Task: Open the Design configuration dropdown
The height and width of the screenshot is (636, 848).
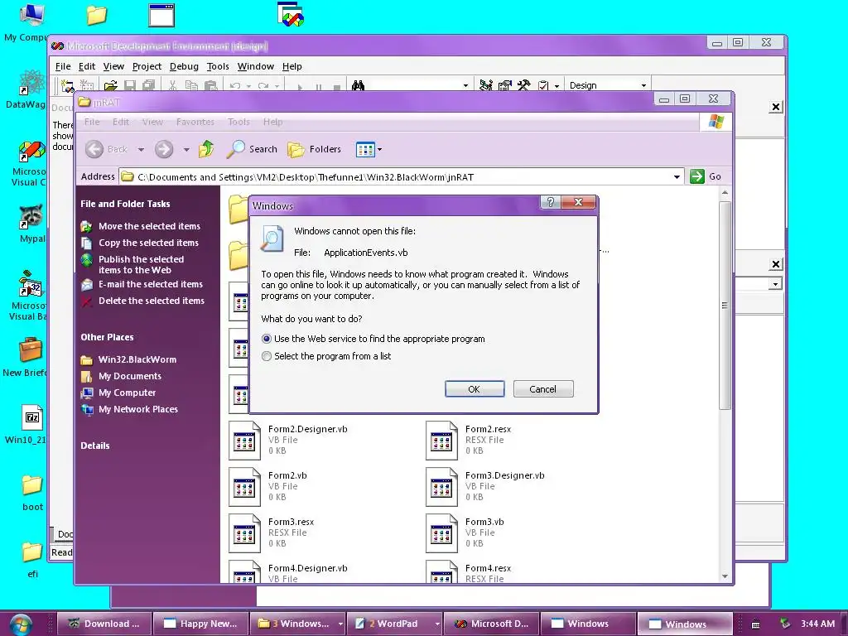Action: click(643, 85)
